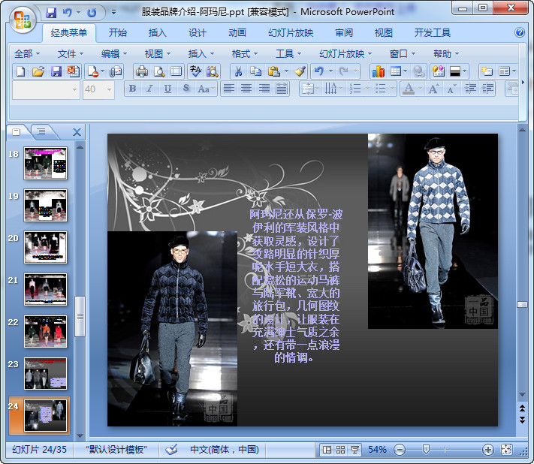
Task: Start slideshow from status bar icon
Action: click(354, 449)
